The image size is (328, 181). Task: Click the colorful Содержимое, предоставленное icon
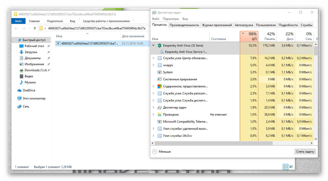[160, 86]
